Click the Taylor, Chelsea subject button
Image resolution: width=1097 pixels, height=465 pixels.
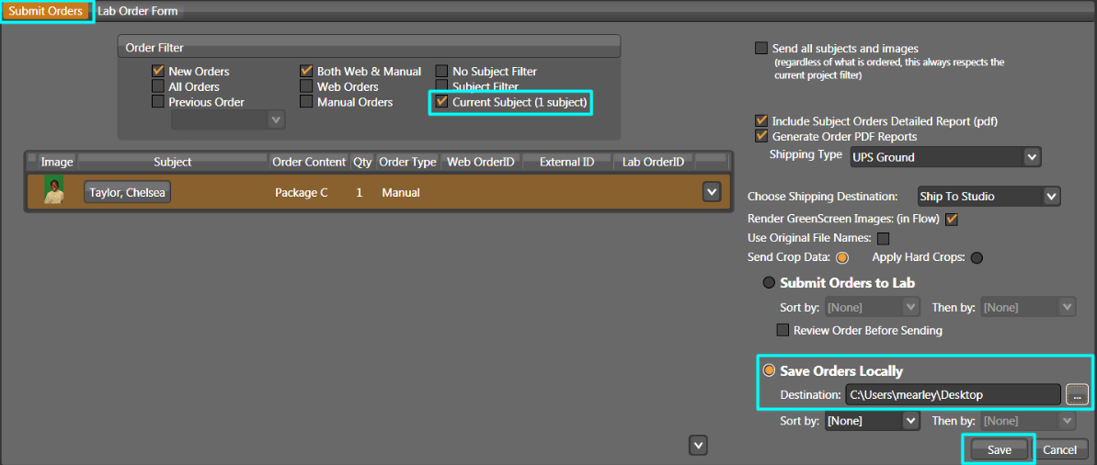[x=128, y=192]
